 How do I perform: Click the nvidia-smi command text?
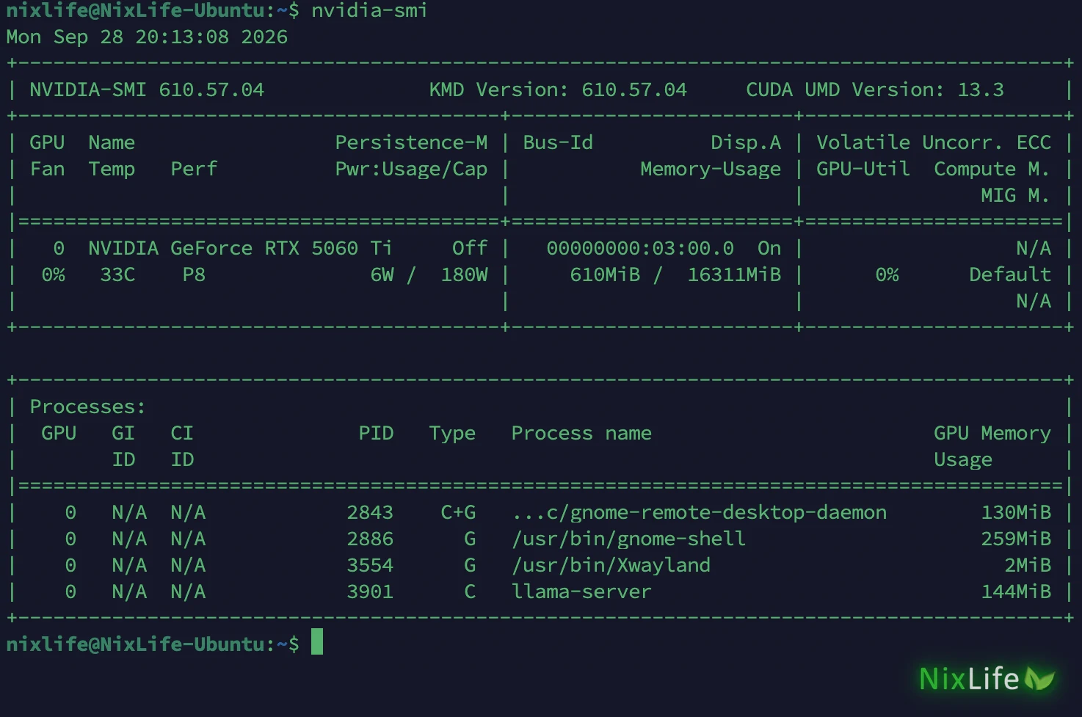[x=369, y=10]
